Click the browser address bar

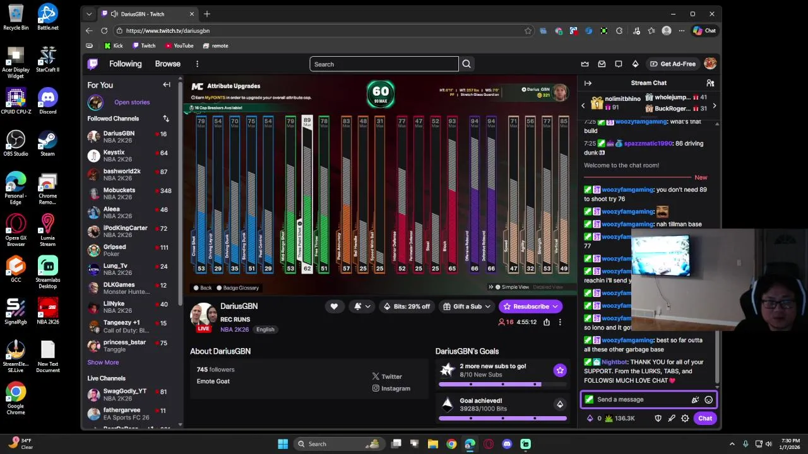coord(322,30)
